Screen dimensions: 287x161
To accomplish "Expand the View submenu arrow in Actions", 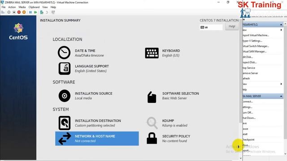I will click(281, 84).
